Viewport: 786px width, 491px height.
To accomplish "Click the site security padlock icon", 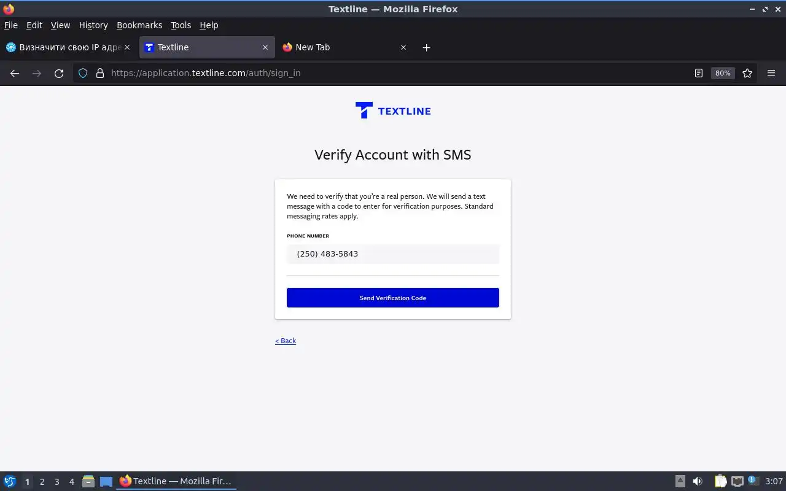I will coord(100,73).
